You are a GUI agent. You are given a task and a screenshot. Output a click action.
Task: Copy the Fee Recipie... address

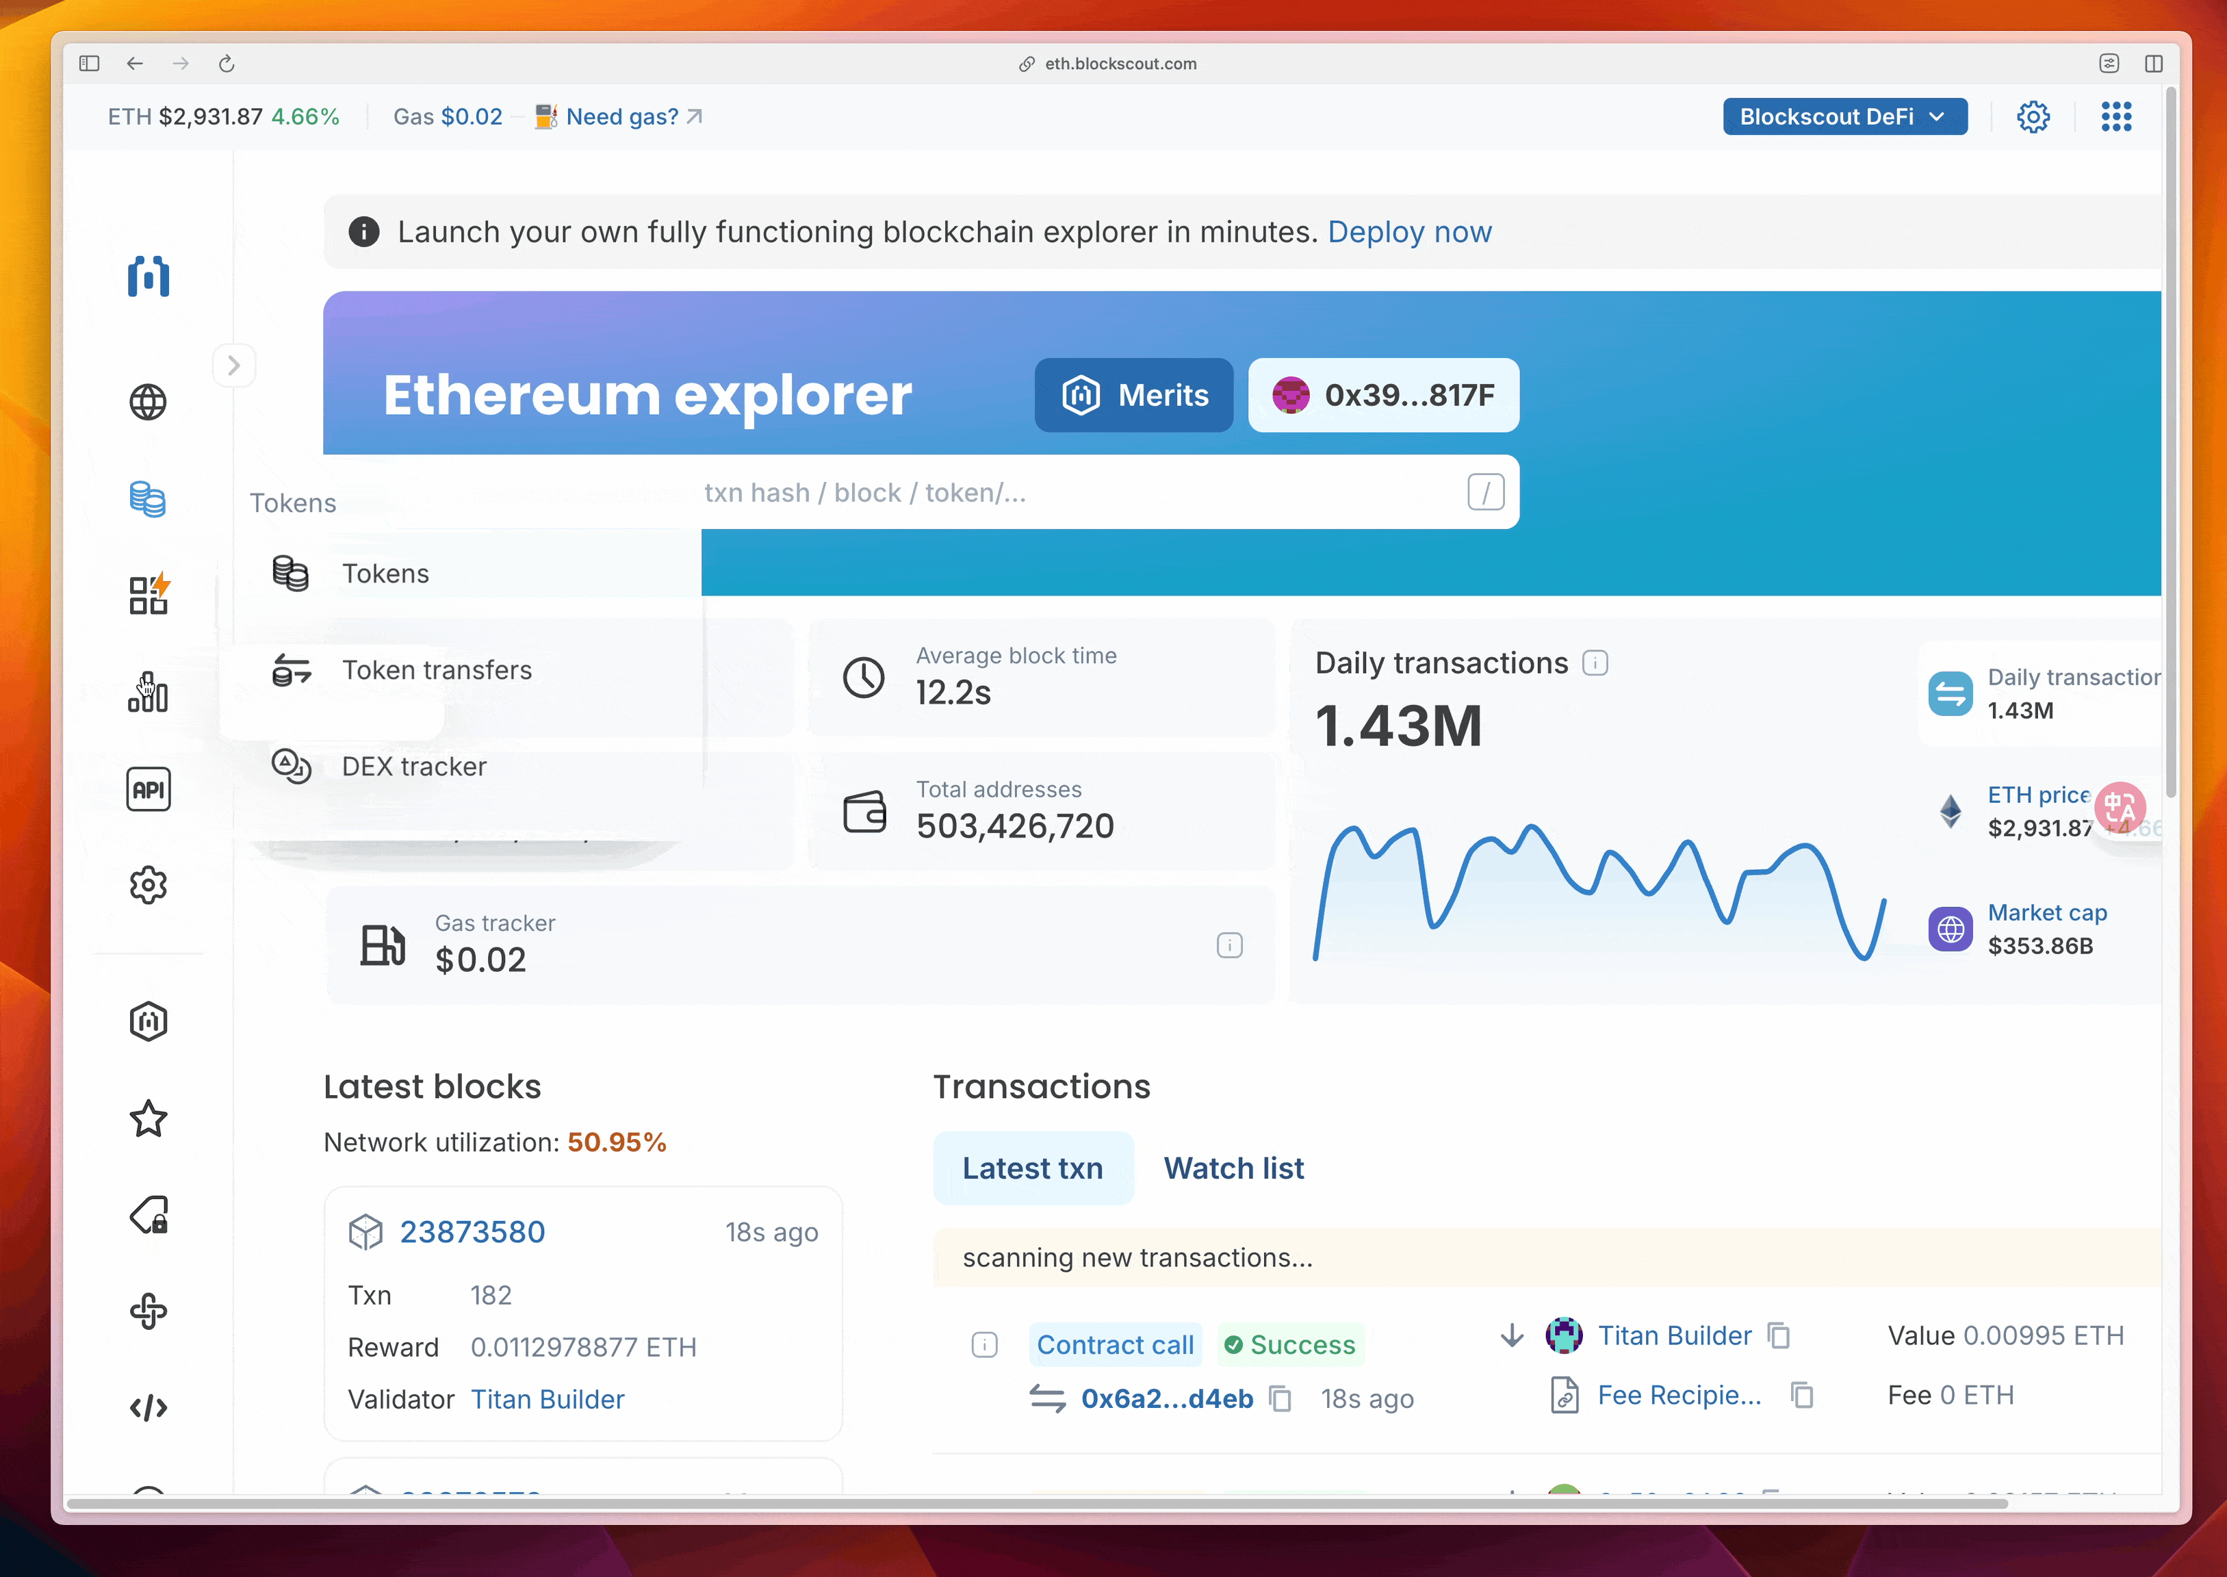[x=1803, y=1396]
